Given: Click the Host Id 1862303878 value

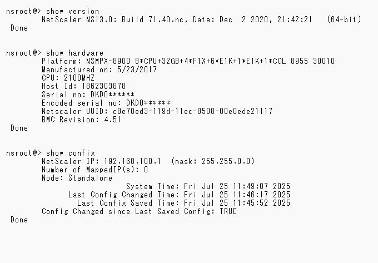Looking at the screenshot, I should click(103, 86).
